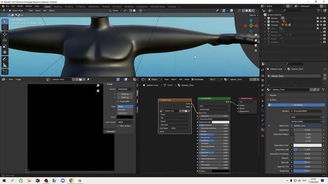Open the Object Mode dropdown in viewport header

(17, 10)
